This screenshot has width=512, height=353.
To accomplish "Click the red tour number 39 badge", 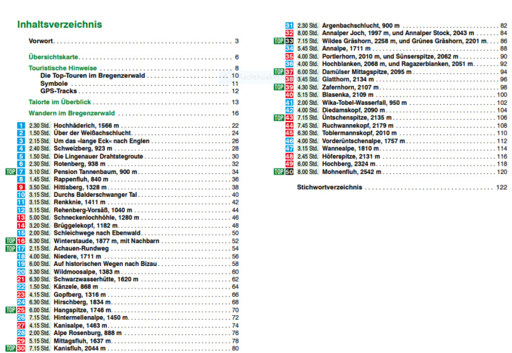I will click(289, 87).
